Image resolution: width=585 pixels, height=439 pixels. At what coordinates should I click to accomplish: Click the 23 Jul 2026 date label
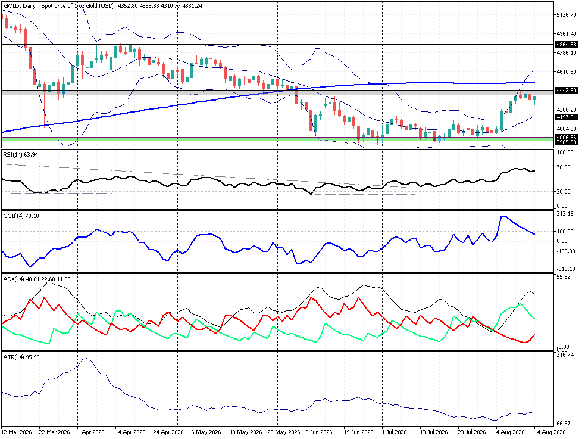pyautogui.click(x=471, y=432)
